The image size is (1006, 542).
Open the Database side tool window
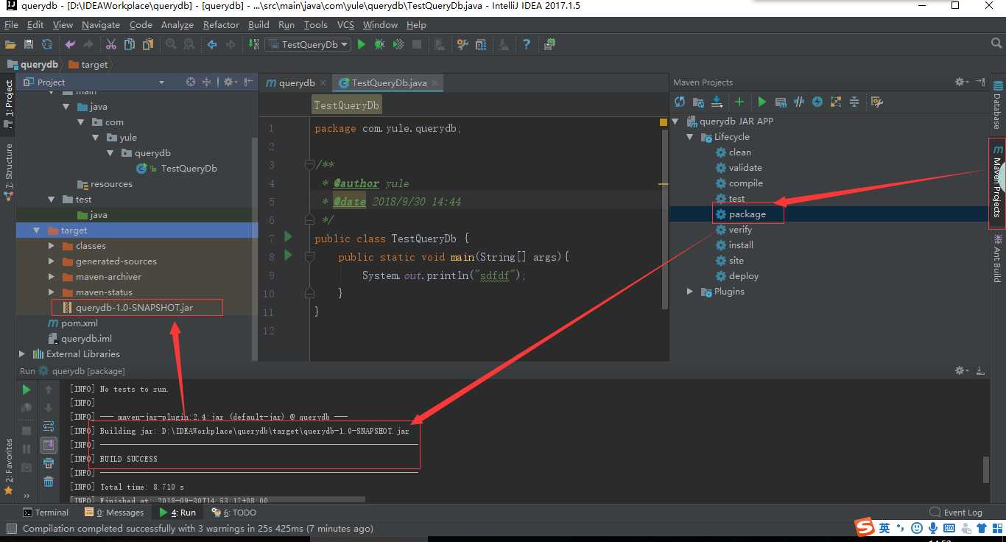998,106
